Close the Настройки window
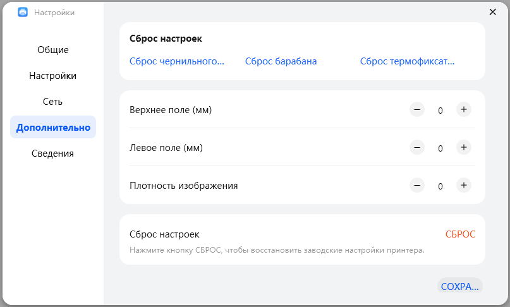Viewport: 510px width, 307px height. pos(493,12)
